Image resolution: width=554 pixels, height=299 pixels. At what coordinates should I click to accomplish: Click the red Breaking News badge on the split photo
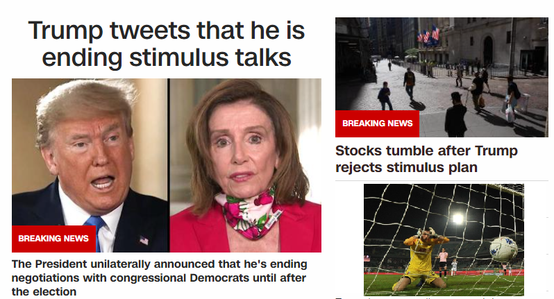53,239
